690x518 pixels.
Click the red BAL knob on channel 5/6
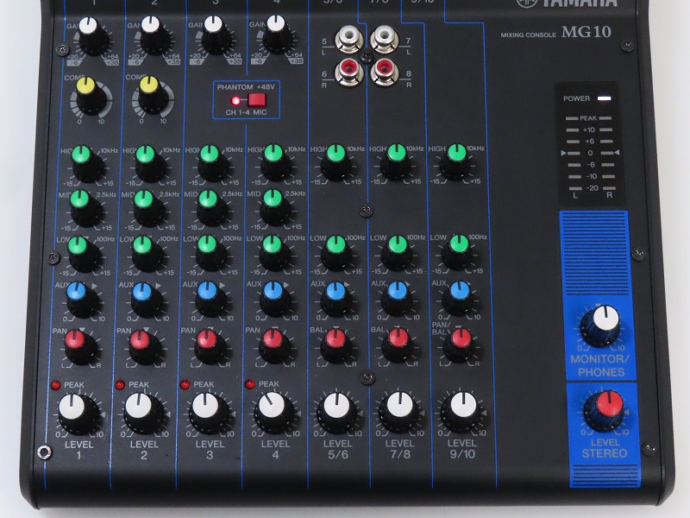click(x=334, y=344)
